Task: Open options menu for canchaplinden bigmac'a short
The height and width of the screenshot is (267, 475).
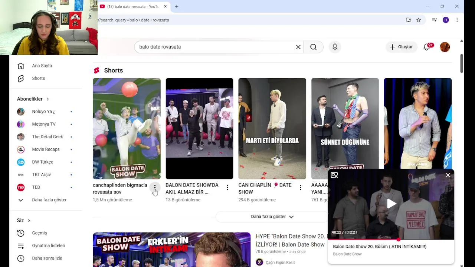Action: click(x=155, y=188)
